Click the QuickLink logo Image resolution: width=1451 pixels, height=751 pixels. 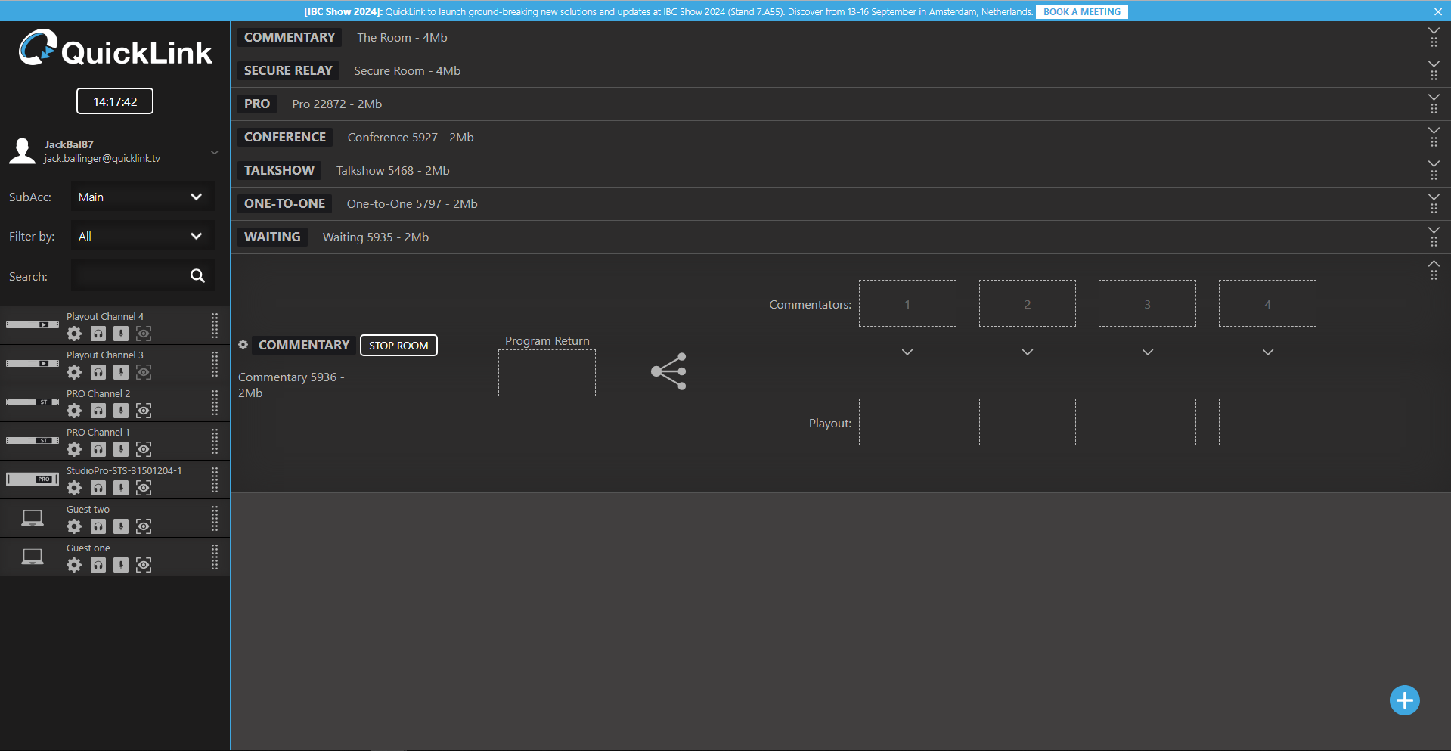pos(116,48)
